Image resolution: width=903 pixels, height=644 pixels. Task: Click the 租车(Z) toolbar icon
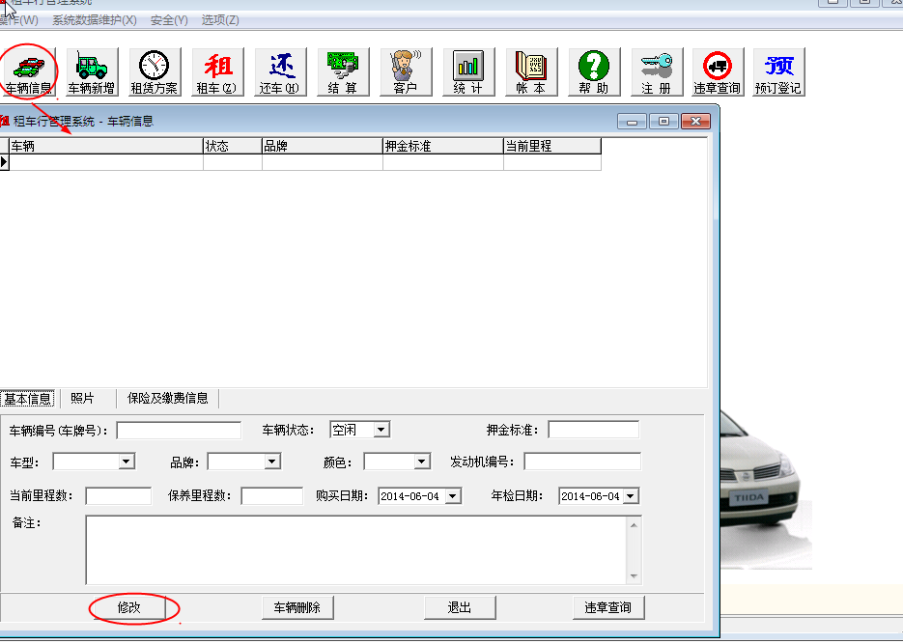point(217,72)
